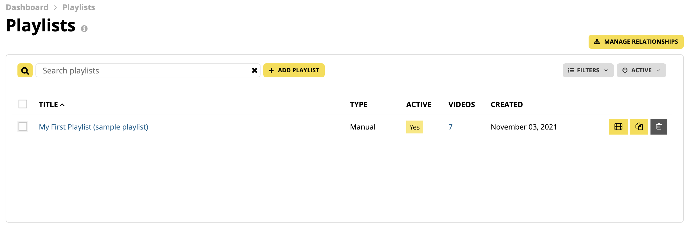691x231 pixels.
Task: Open the Active status dropdown
Action: [x=641, y=70]
